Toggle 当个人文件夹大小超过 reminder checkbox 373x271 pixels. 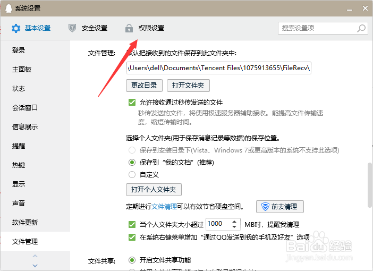tap(132, 224)
